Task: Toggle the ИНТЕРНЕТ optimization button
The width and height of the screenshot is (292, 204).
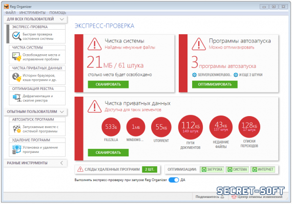Action: click(263, 169)
